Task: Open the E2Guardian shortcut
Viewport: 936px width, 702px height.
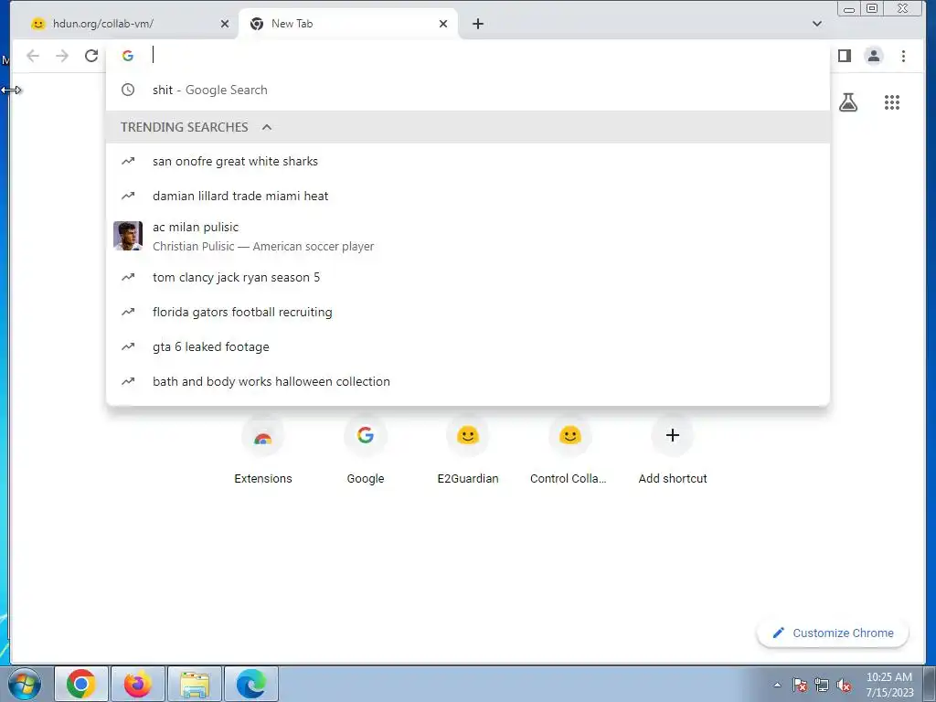Action: [x=468, y=452]
